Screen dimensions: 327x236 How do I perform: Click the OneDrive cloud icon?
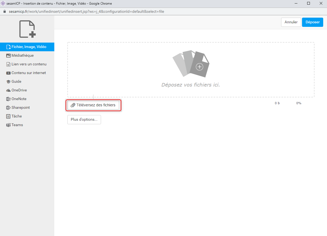pos(8,90)
